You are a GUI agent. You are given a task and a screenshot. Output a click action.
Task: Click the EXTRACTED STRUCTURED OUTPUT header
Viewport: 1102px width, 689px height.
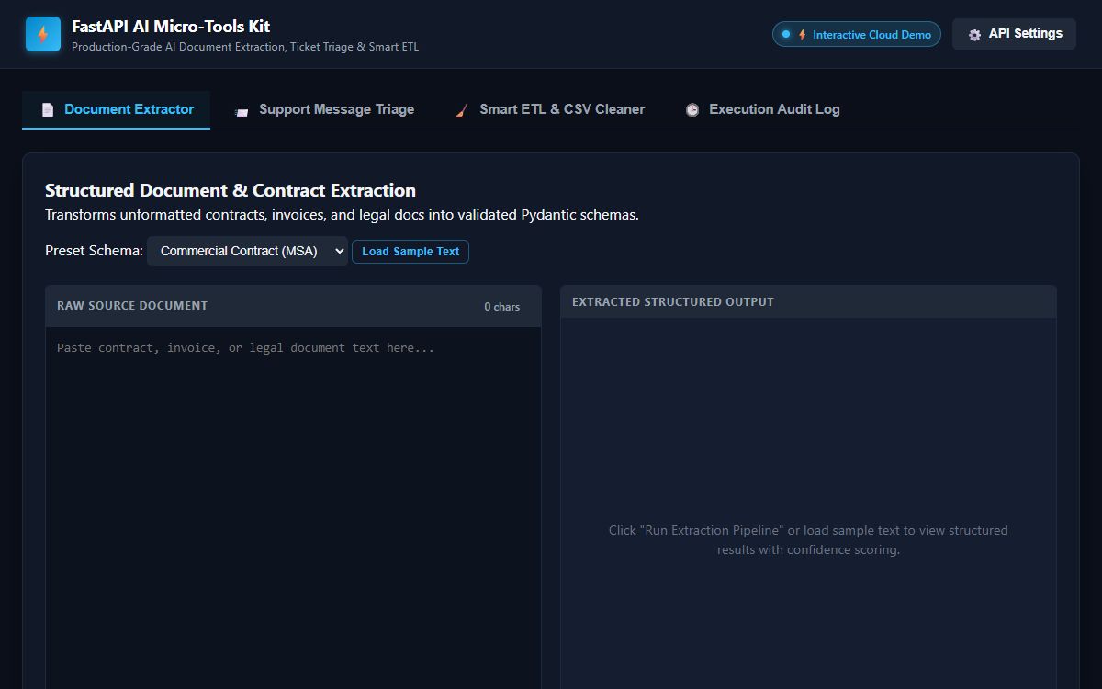pyautogui.click(x=673, y=302)
